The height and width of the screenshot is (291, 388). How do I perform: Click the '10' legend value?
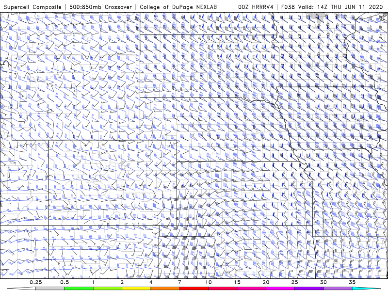(x=209, y=282)
